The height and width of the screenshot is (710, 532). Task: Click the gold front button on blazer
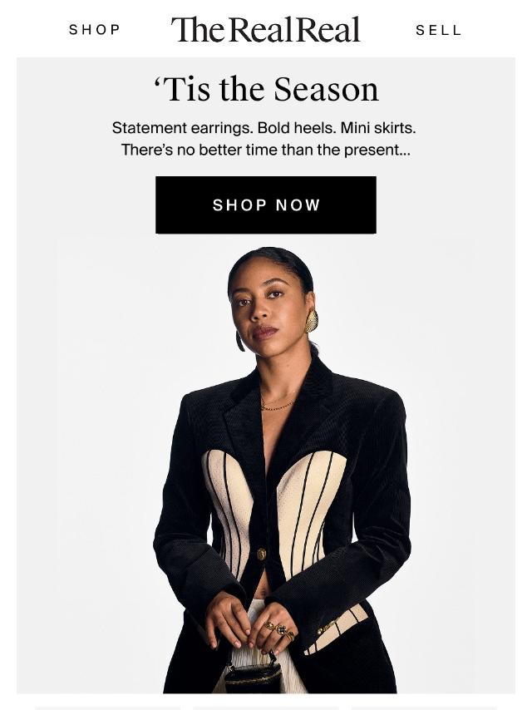(262, 554)
